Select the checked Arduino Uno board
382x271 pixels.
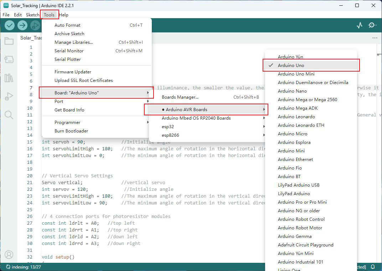[x=311, y=65]
